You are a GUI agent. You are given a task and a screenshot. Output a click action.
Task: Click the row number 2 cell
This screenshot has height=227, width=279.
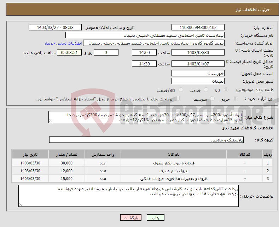268,171
